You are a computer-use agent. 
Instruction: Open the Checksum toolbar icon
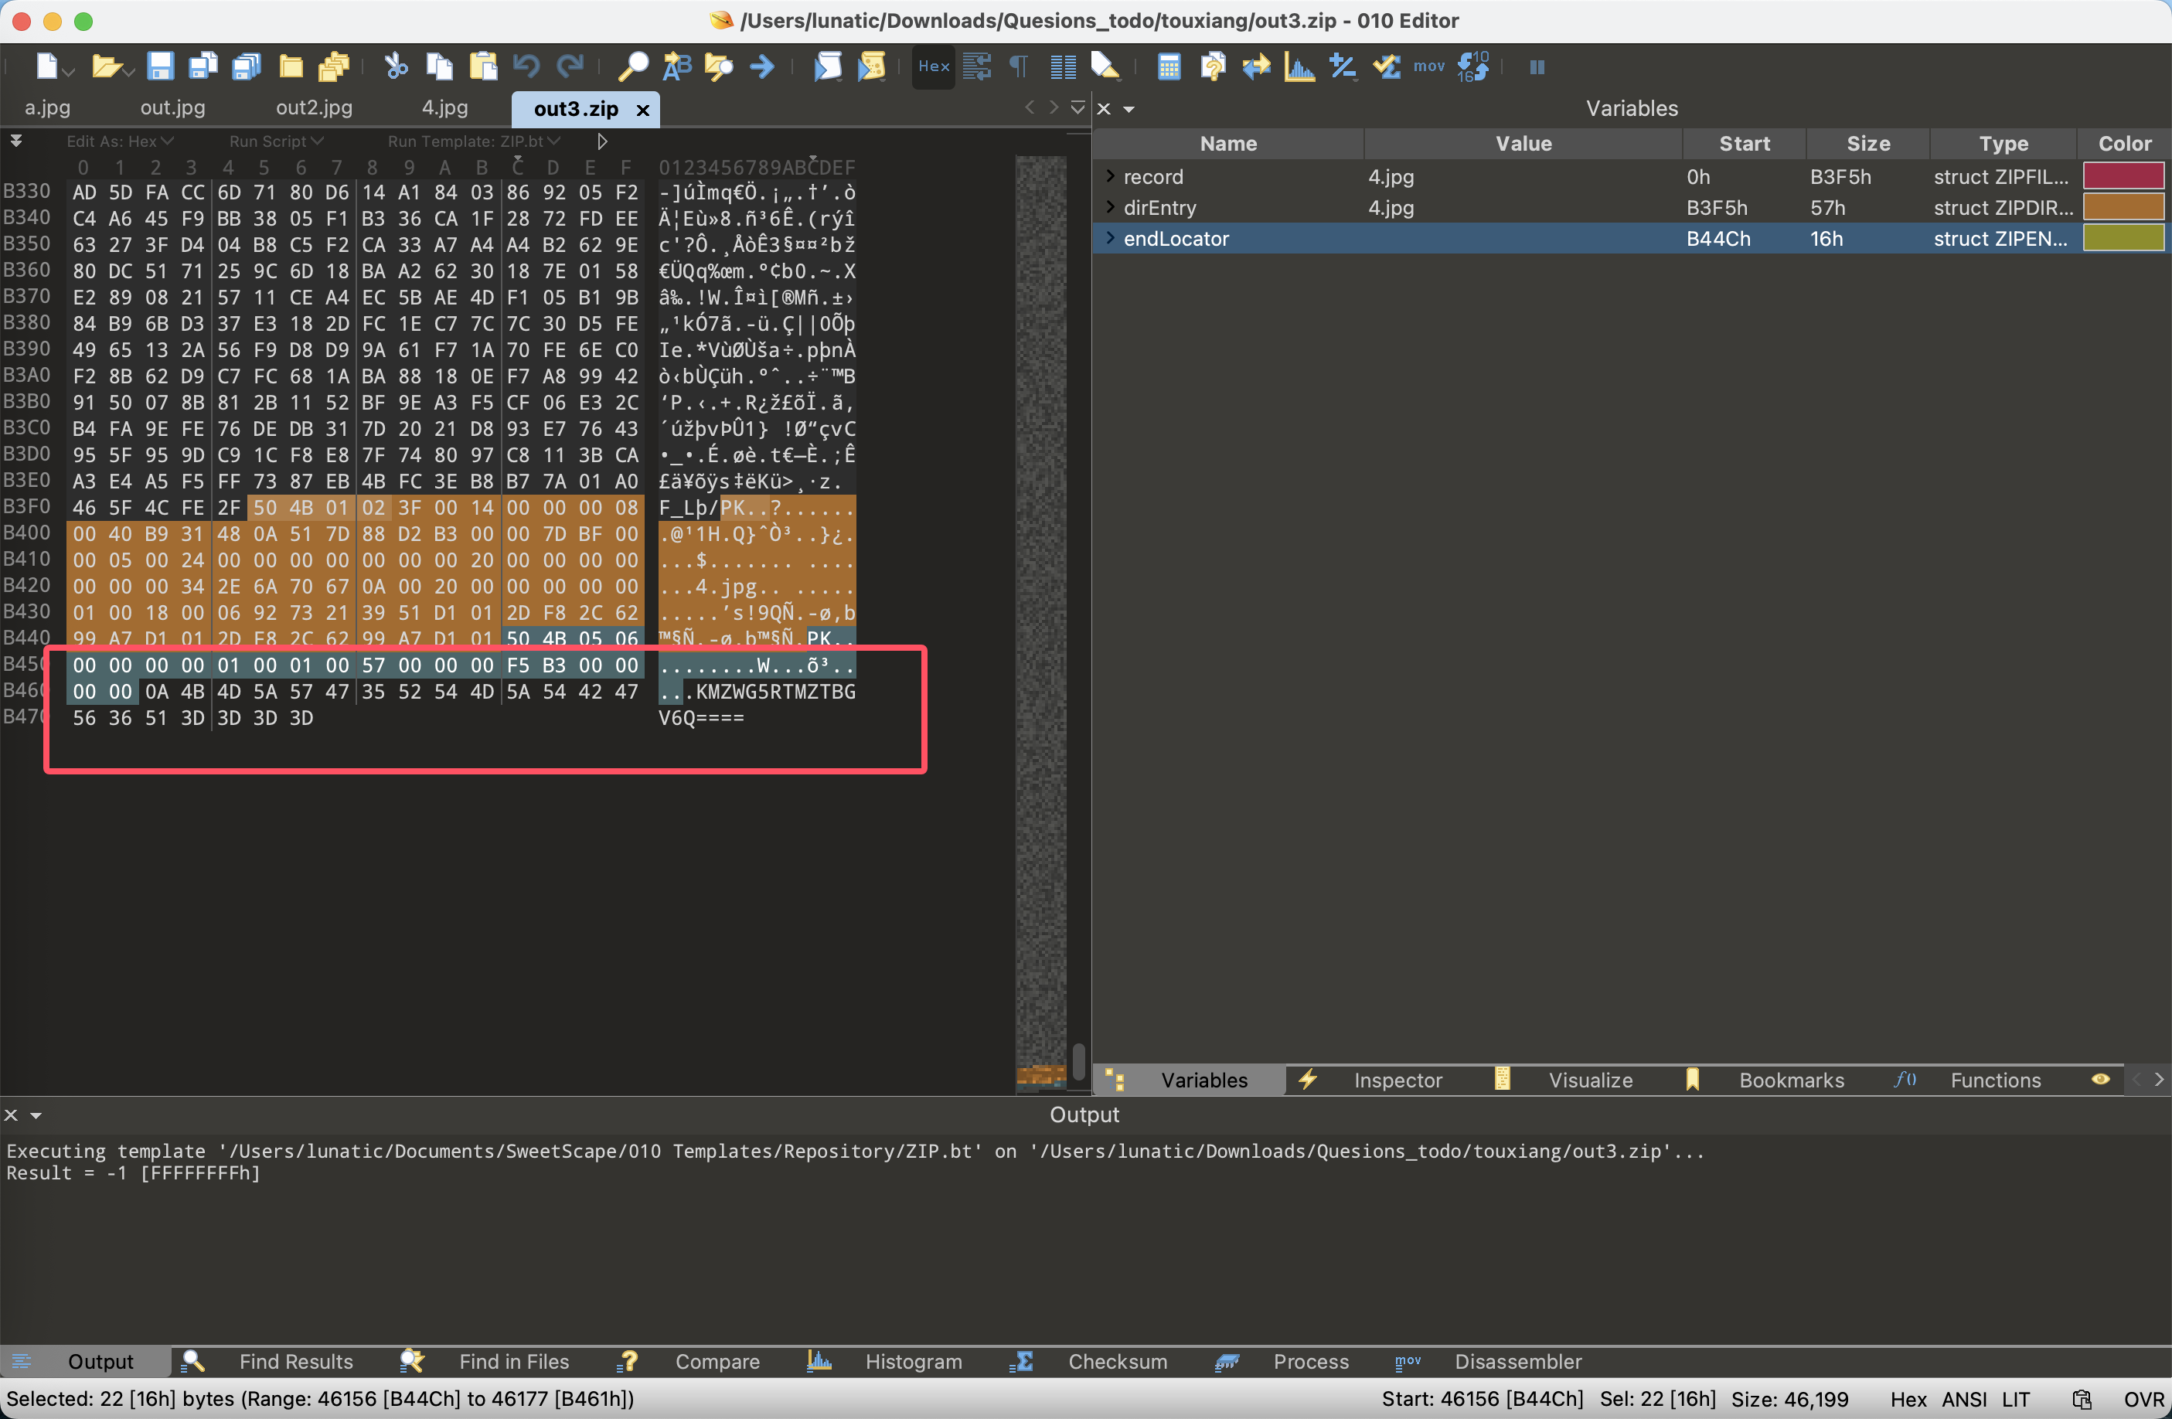[x=1387, y=66]
